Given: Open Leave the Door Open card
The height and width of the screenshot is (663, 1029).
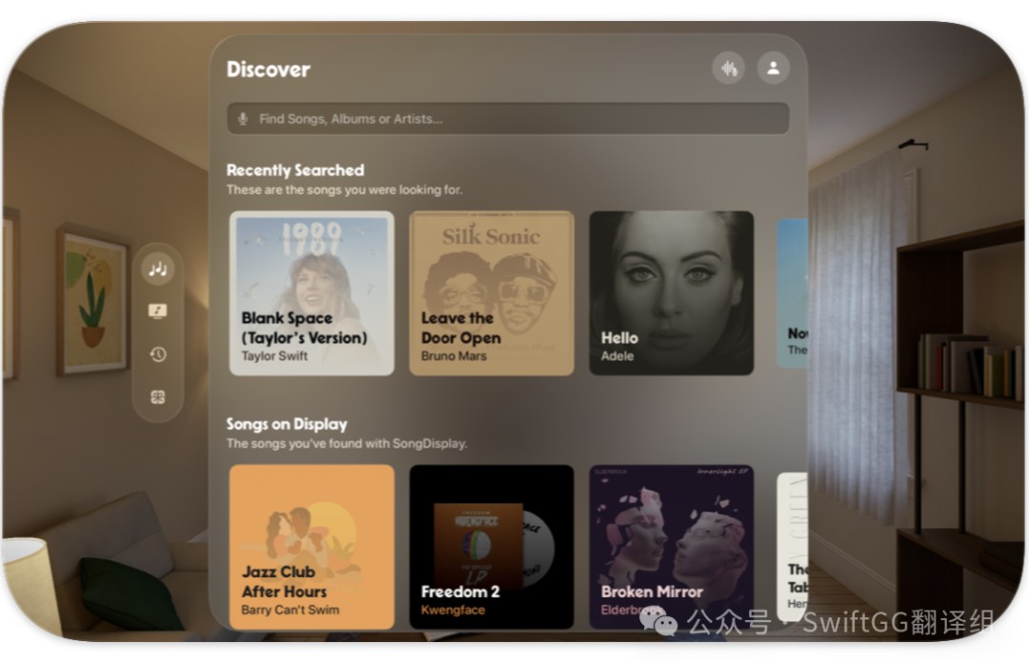Looking at the screenshot, I should coord(492,292).
